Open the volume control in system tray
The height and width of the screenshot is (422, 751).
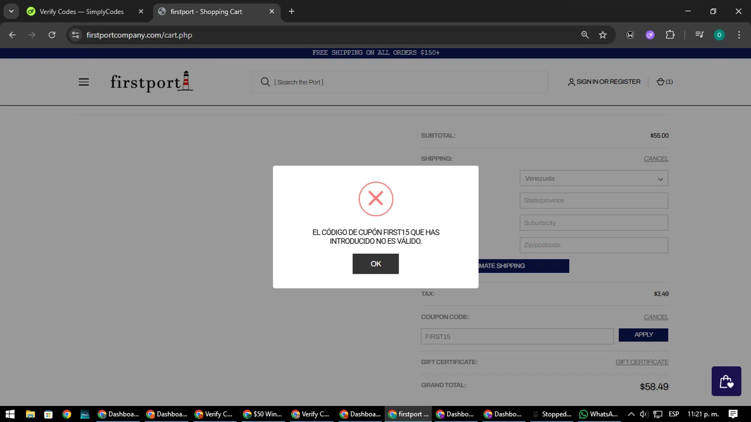644,414
